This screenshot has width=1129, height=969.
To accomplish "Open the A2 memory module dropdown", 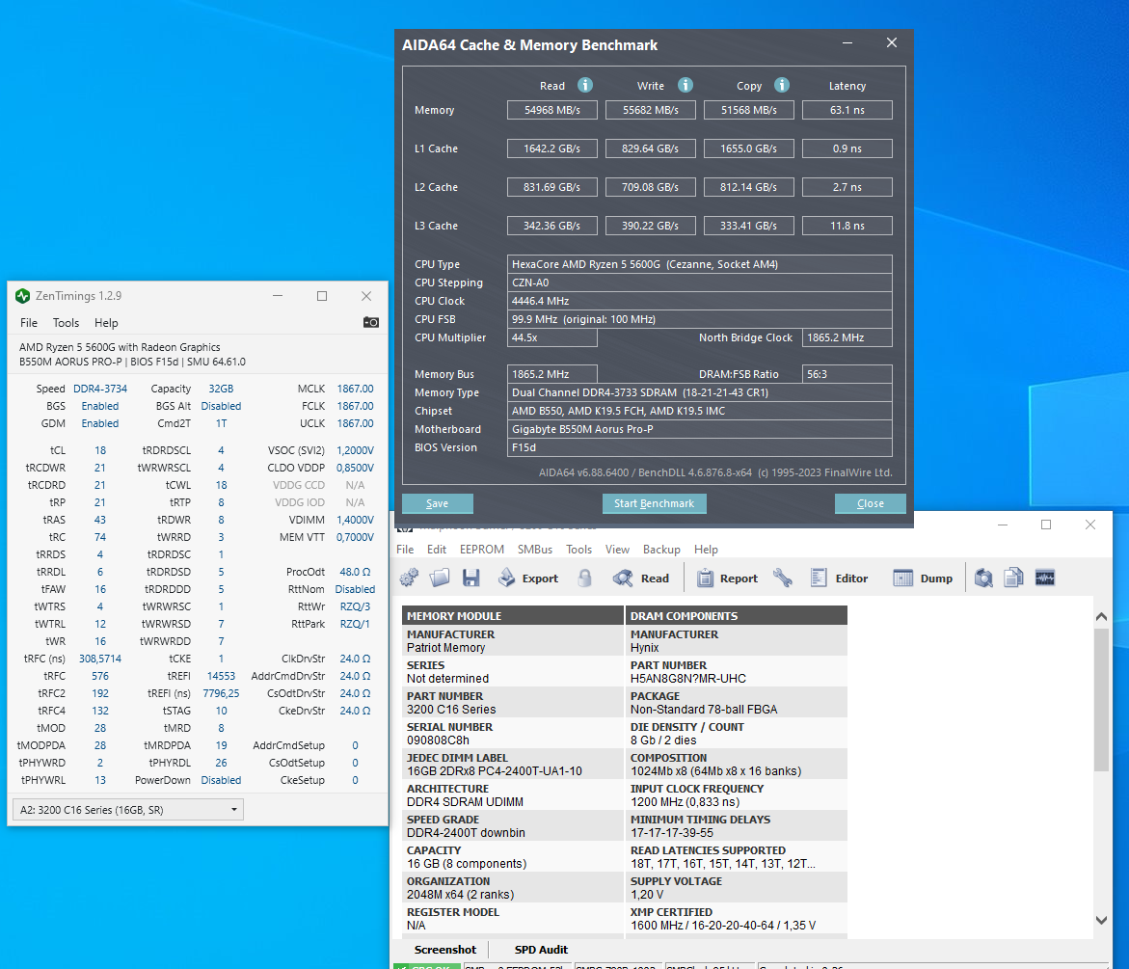I will tap(128, 810).
